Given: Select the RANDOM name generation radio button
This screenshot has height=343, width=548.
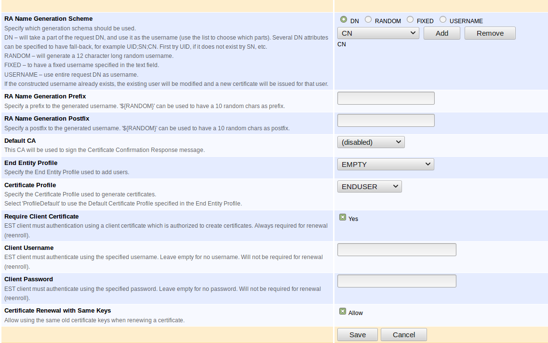Looking at the screenshot, I should pos(368,19).
